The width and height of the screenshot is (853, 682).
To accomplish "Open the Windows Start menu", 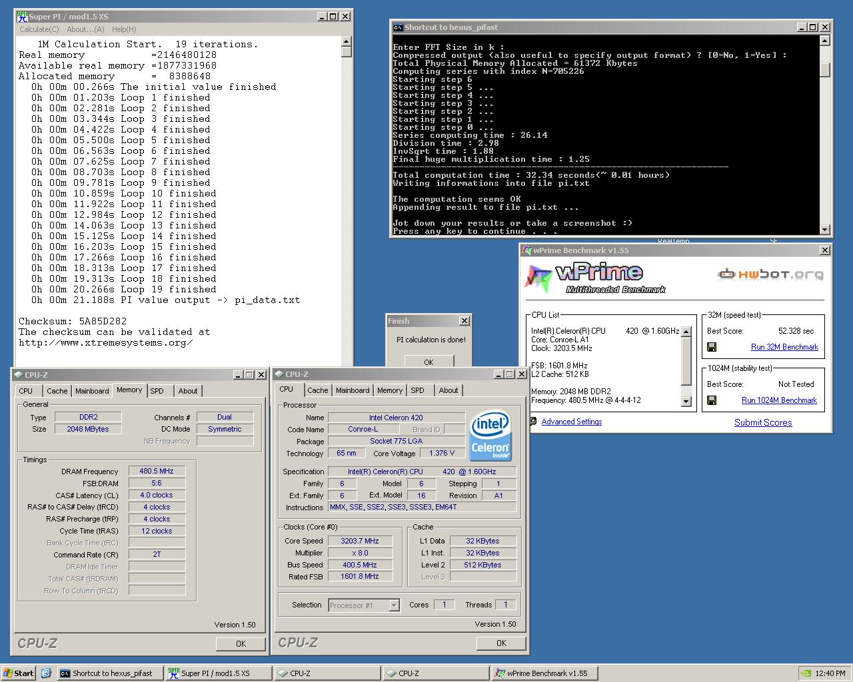I will [x=18, y=673].
